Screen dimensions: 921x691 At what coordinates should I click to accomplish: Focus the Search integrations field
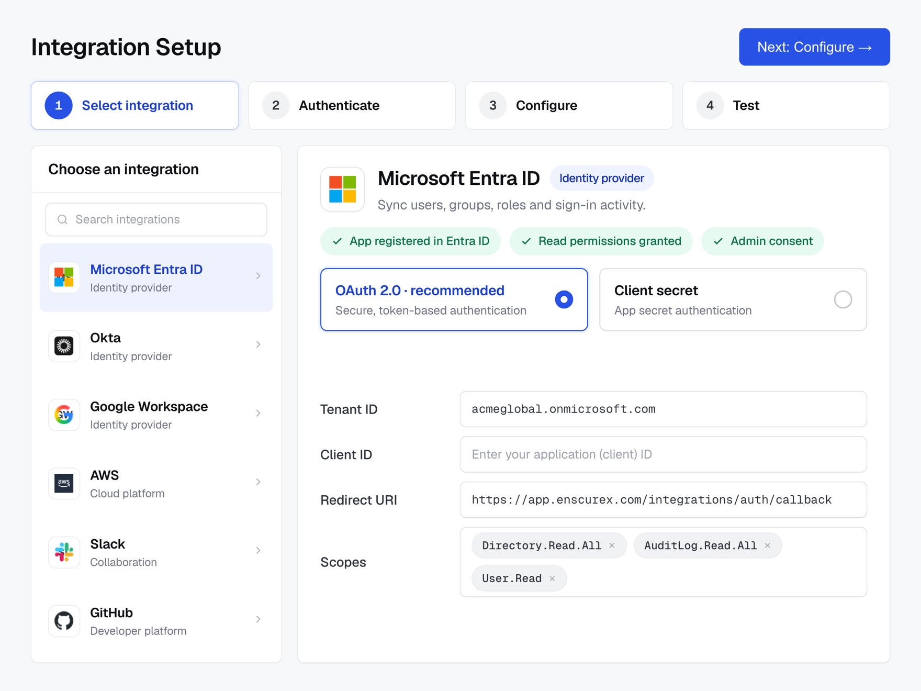pyautogui.click(x=156, y=219)
